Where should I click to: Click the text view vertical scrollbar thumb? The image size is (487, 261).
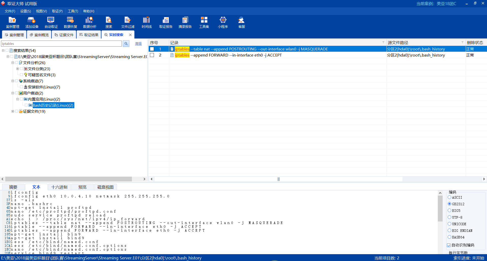[x=440, y=208]
